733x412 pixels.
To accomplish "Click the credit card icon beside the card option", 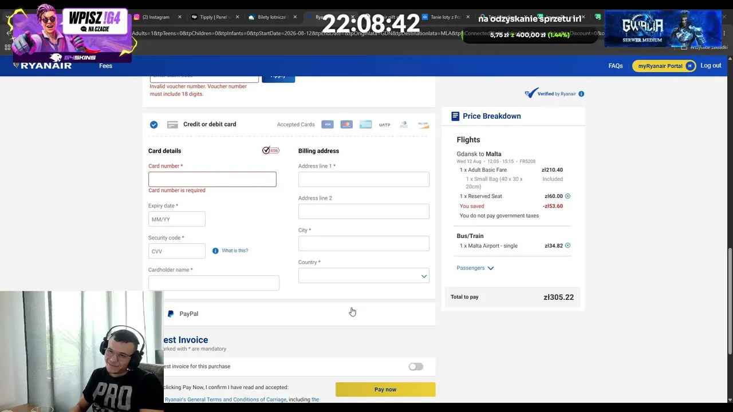I will [x=172, y=125].
